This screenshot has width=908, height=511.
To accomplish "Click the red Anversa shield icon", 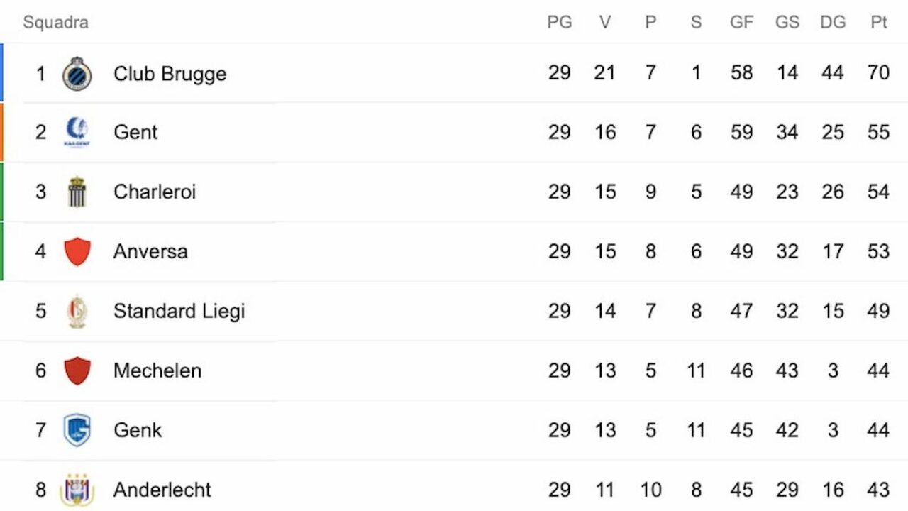I will point(77,251).
